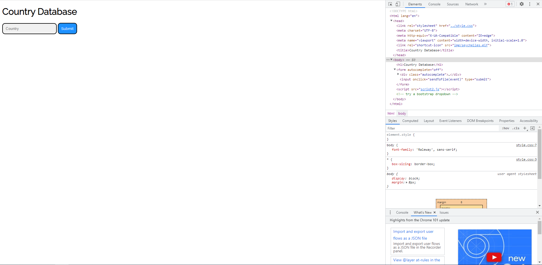This screenshot has height=265, width=542.
Task: Switch to the Computed tab
Action: coord(410,121)
